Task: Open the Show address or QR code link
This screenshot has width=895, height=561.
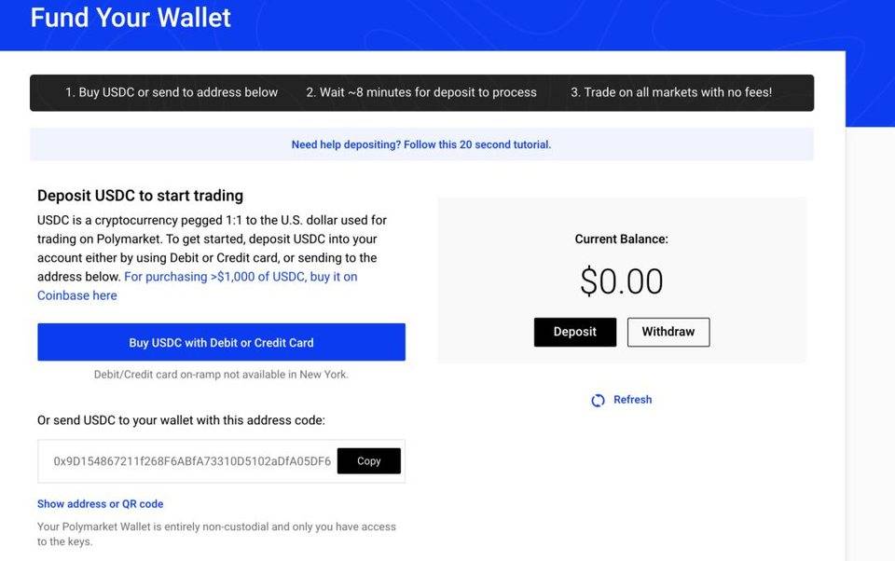Action: tap(100, 504)
